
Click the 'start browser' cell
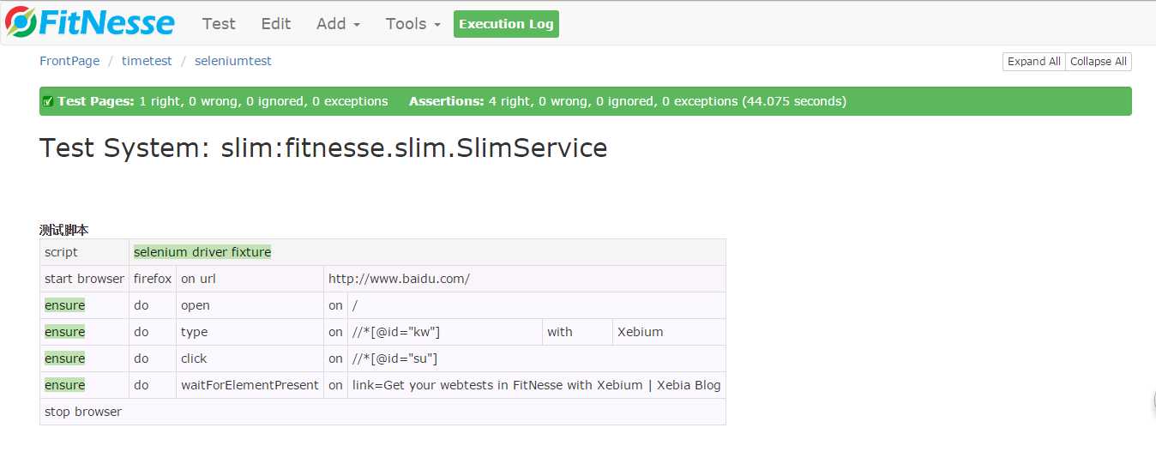(x=84, y=279)
